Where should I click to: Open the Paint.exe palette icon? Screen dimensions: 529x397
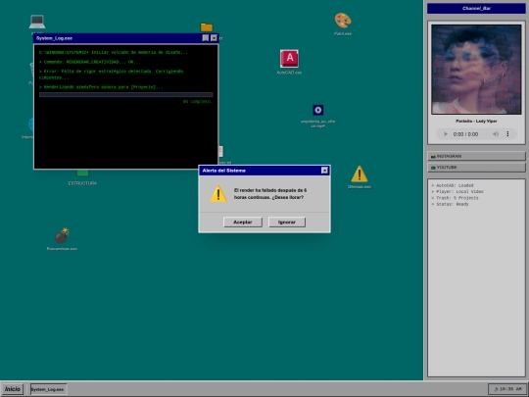(343, 21)
